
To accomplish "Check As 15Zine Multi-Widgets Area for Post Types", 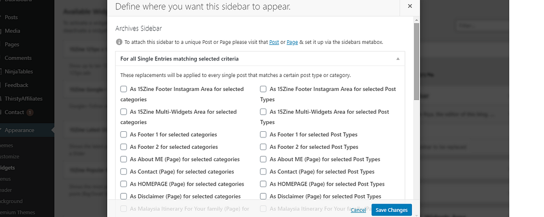I will click(x=263, y=112).
